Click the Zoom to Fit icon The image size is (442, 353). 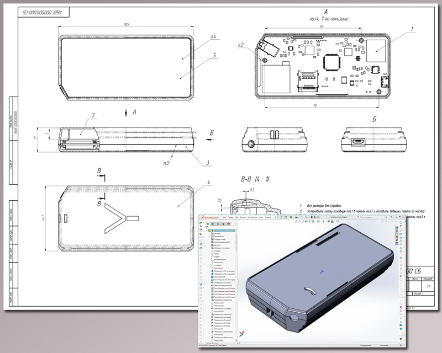coord(296,221)
